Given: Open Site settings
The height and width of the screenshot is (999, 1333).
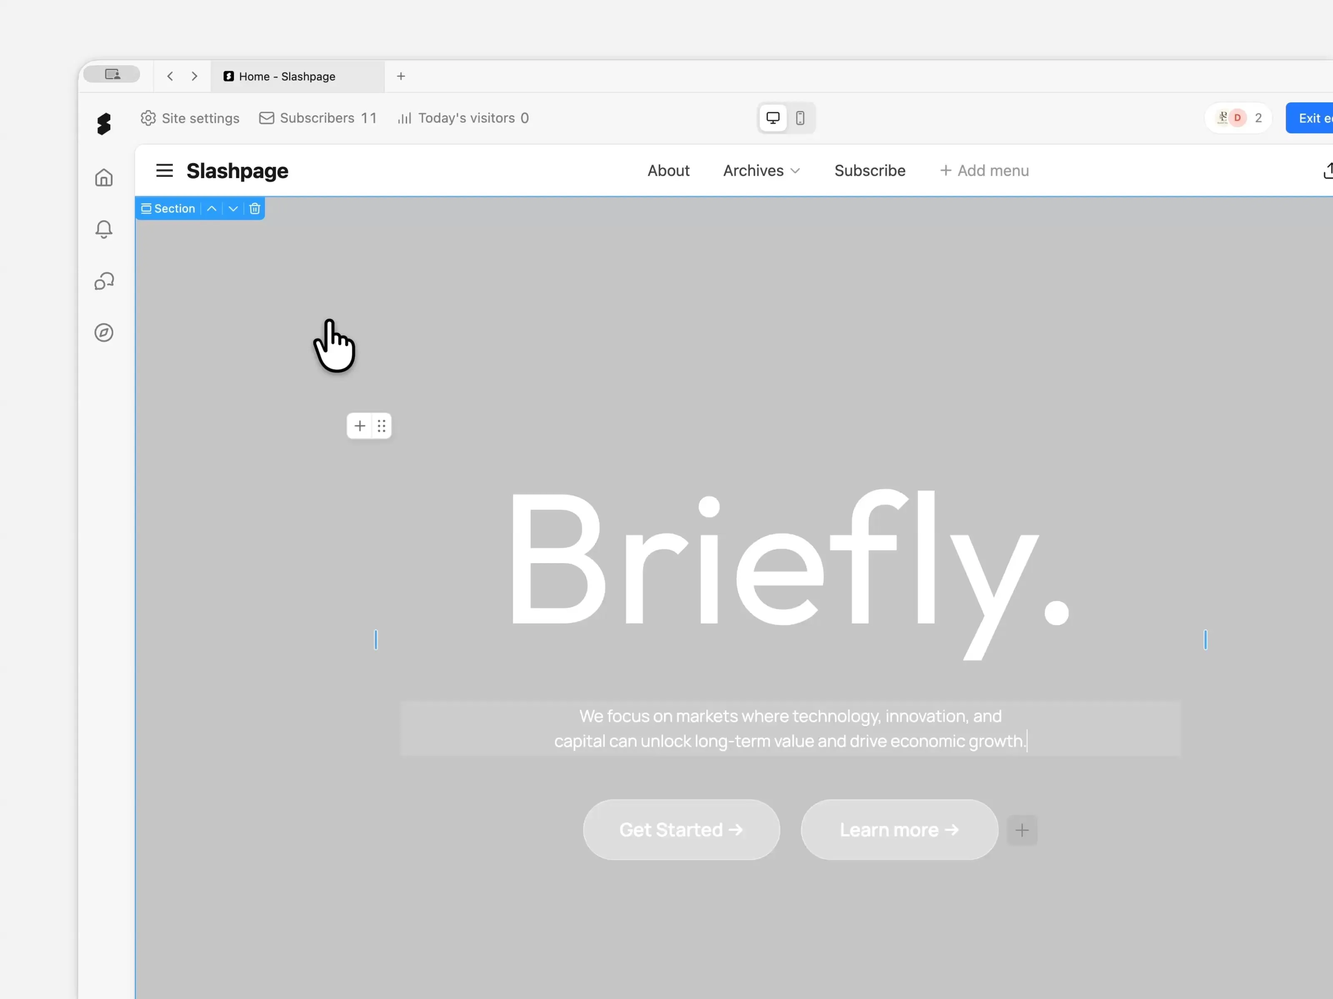Looking at the screenshot, I should click(x=190, y=118).
